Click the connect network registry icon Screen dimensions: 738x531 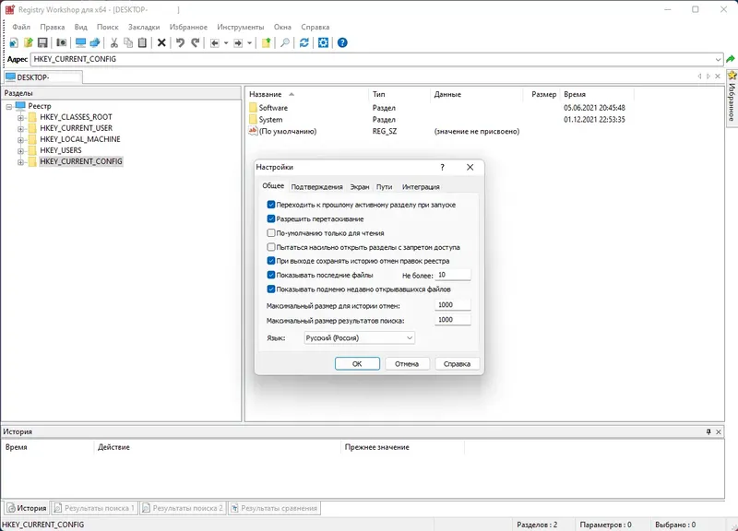pos(95,42)
